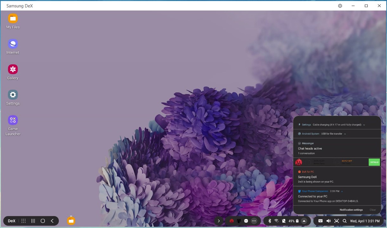Click 'USB for file transfer' notification text
Image resolution: width=387 pixels, height=228 pixels.
331,134
